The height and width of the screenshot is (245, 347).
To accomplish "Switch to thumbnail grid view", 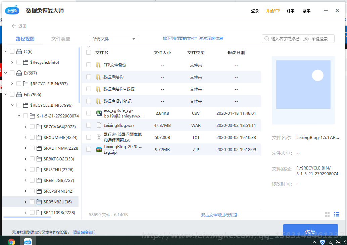I will 327,214.
